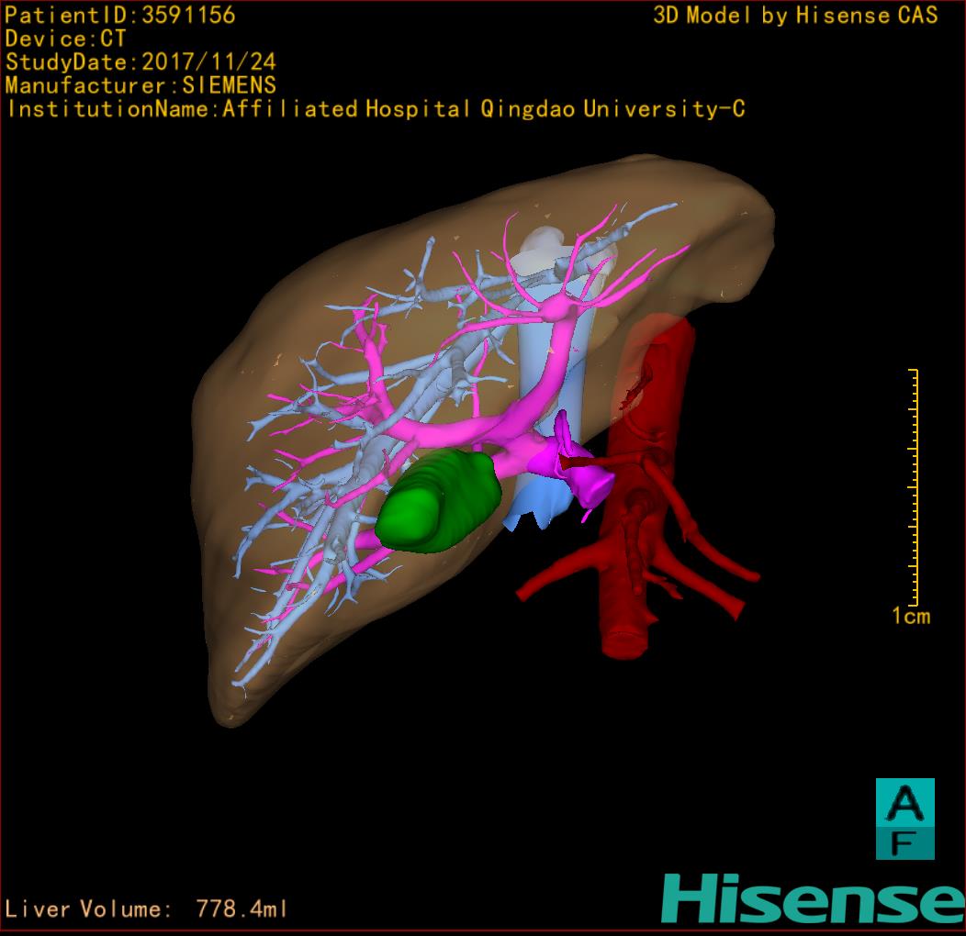Click the Hisense logo
Screen dimensions: 966x936
(x=813, y=898)
